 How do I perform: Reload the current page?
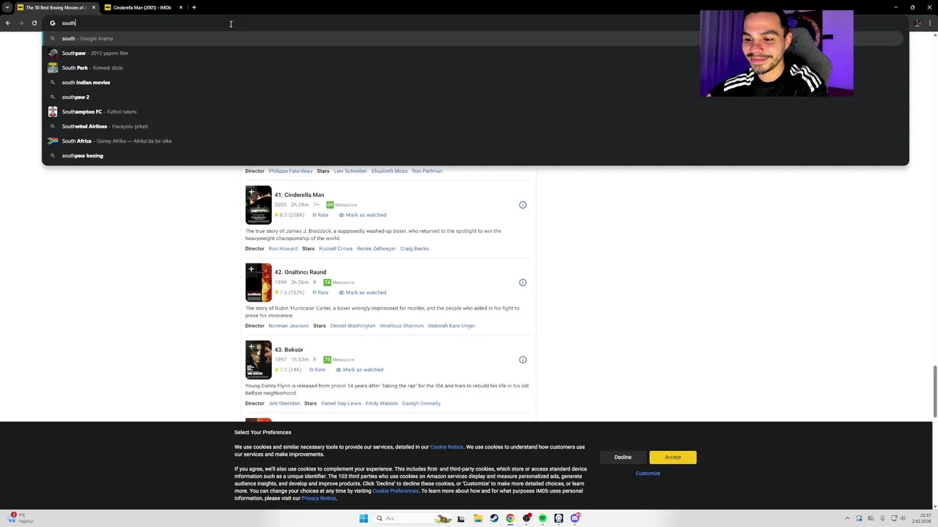click(x=34, y=23)
